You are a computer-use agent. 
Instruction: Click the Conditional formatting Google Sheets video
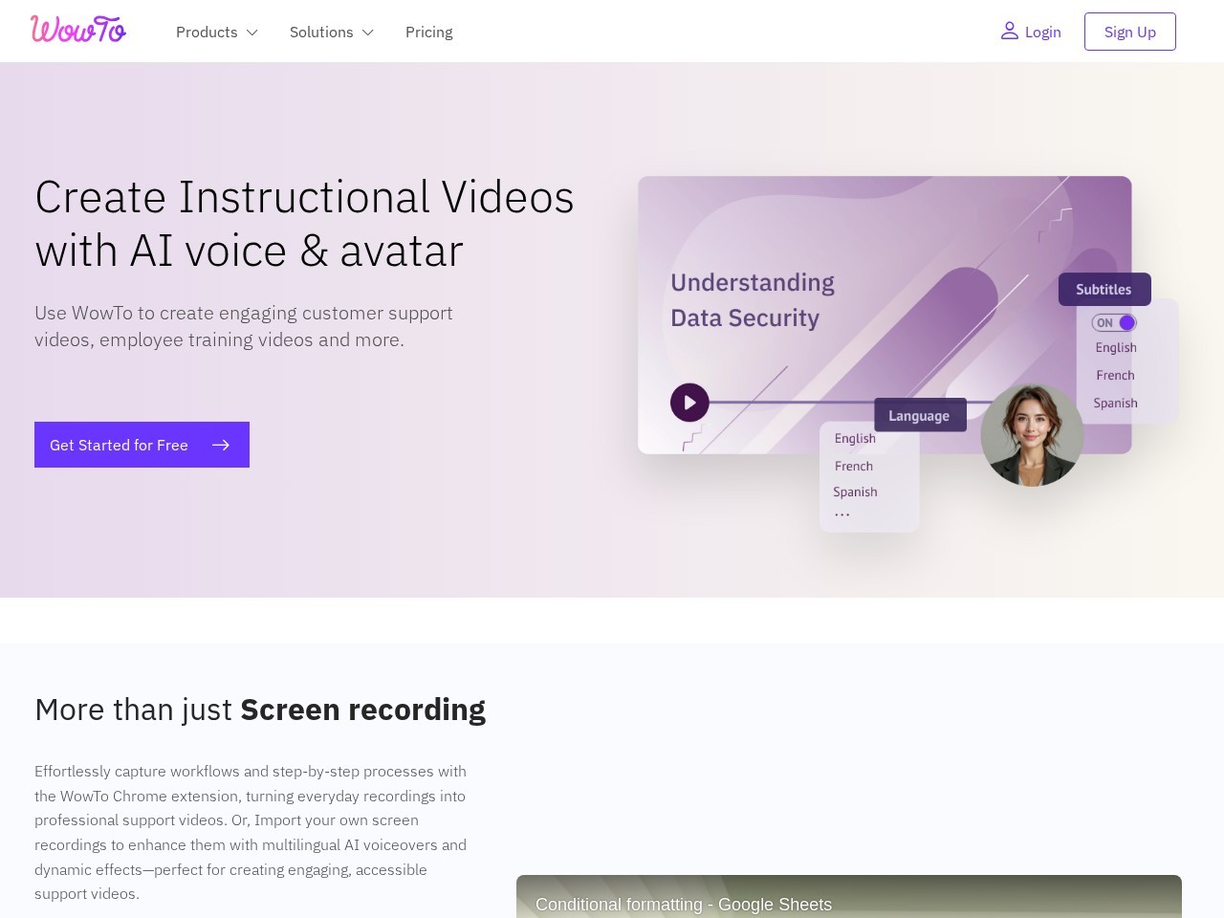[x=849, y=897]
